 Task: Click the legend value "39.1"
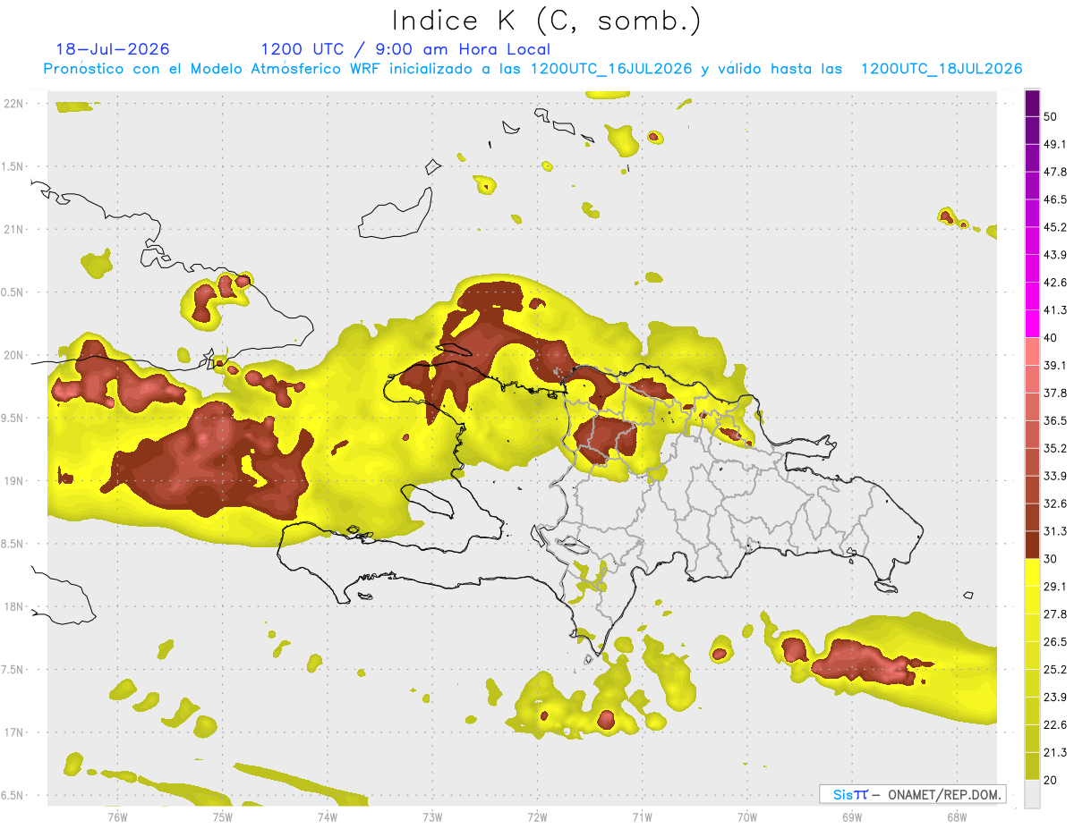pos(1055,365)
